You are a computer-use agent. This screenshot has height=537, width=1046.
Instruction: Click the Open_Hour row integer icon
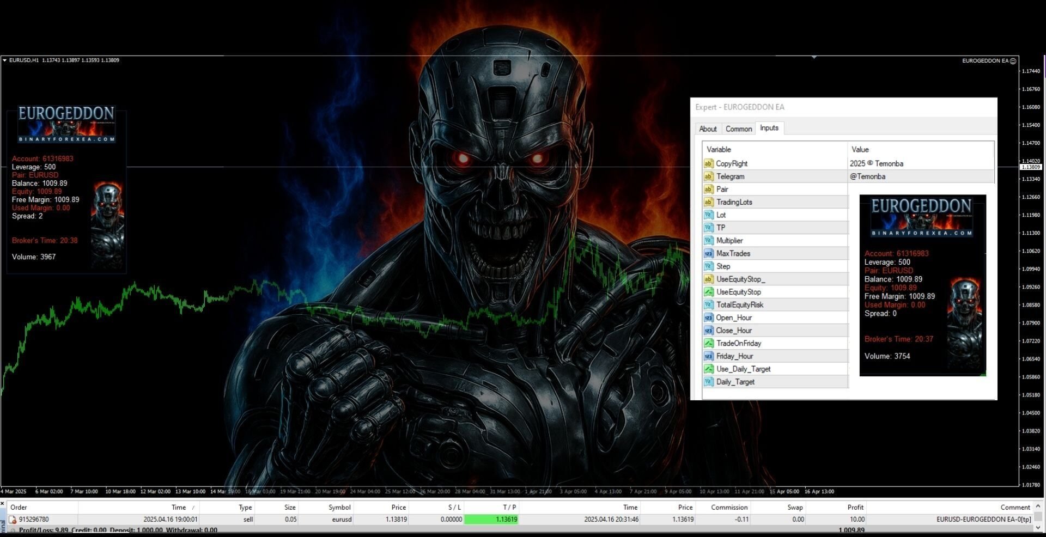tap(708, 318)
